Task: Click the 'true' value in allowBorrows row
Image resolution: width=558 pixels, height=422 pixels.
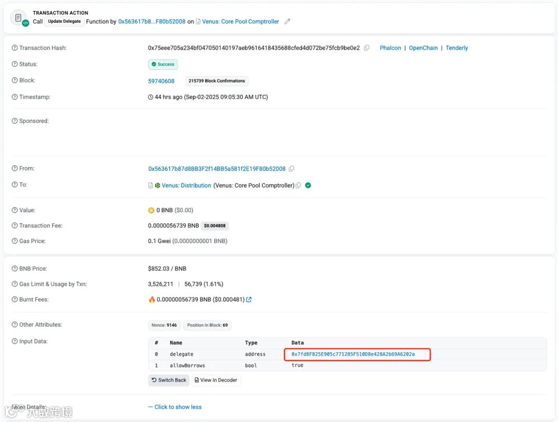Action: point(298,365)
